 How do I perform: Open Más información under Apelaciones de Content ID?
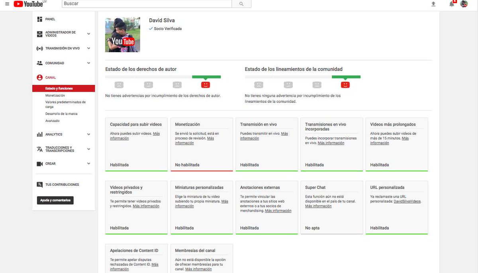pos(134,267)
